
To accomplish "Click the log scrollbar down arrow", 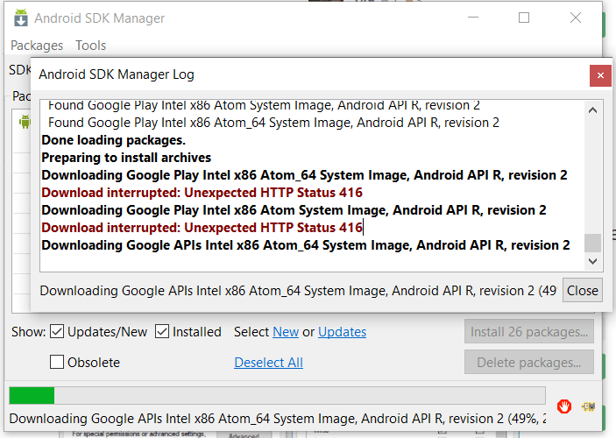I will tap(592, 261).
